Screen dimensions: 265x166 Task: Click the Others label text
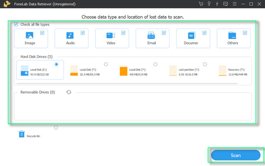(x=233, y=43)
